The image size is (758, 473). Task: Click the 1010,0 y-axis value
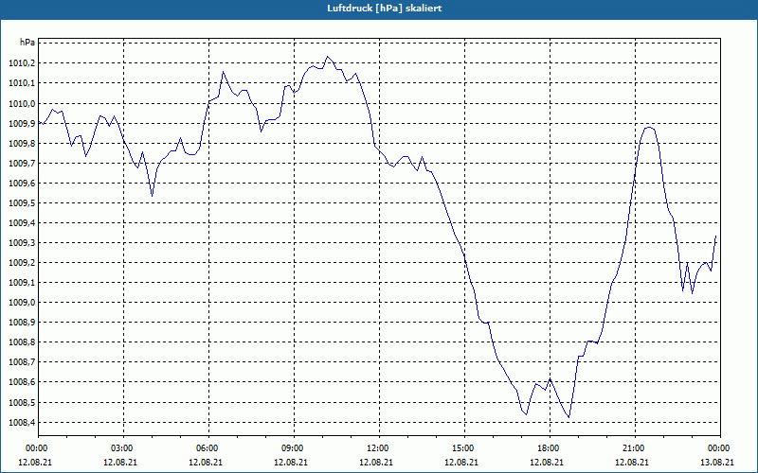click(22, 103)
